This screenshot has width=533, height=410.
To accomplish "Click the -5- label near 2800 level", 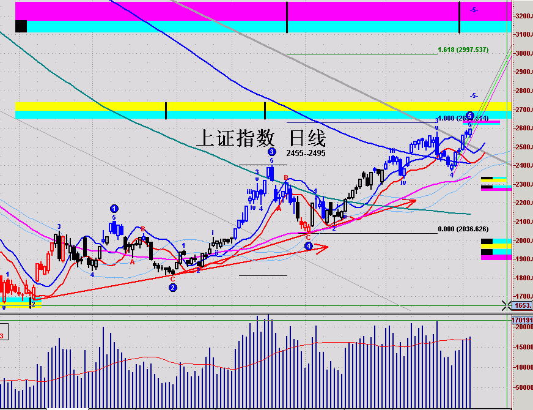I will pyautogui.click(x=474, y=96).
